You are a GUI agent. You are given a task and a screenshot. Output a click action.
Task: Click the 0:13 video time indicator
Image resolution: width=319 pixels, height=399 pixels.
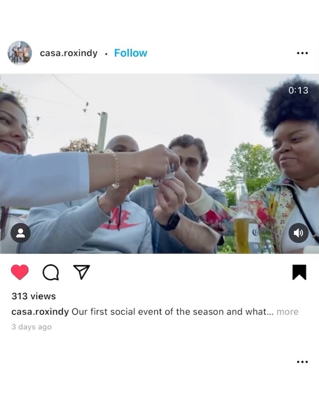click(x=298, y=90)
